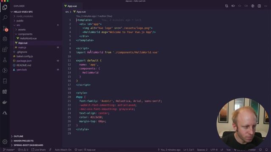Click the <style> tag on line 19
271x152 pixels.
point(82,93)
